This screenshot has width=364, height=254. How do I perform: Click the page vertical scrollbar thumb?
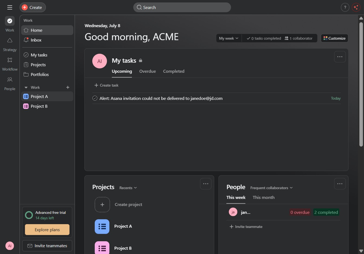[x=361, y=84]
